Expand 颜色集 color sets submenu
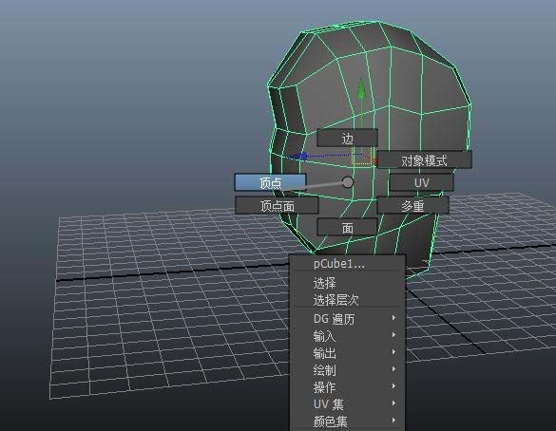This screenshot has height=431, width=556. pyautogui.click(x=348, y=422)
